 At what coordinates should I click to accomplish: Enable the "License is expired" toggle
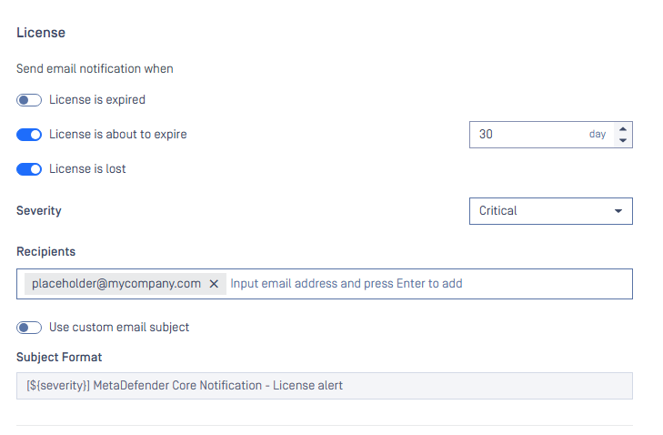(29, 100)
